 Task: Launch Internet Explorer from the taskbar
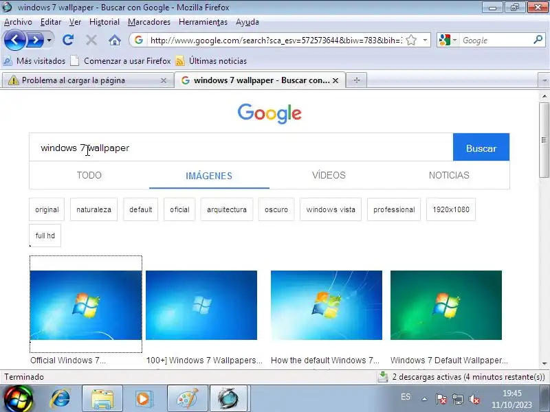[60, 399]
